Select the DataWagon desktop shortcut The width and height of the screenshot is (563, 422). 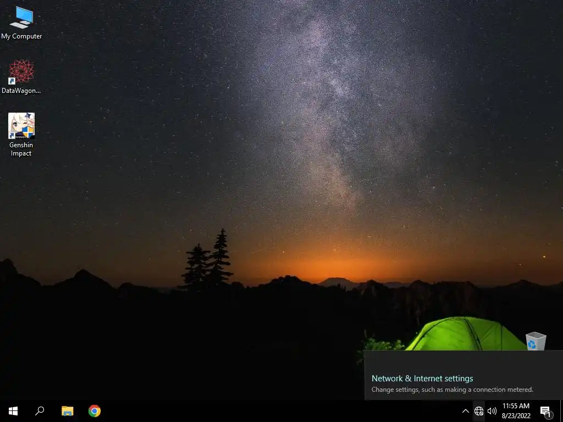[x=21, y=76]
